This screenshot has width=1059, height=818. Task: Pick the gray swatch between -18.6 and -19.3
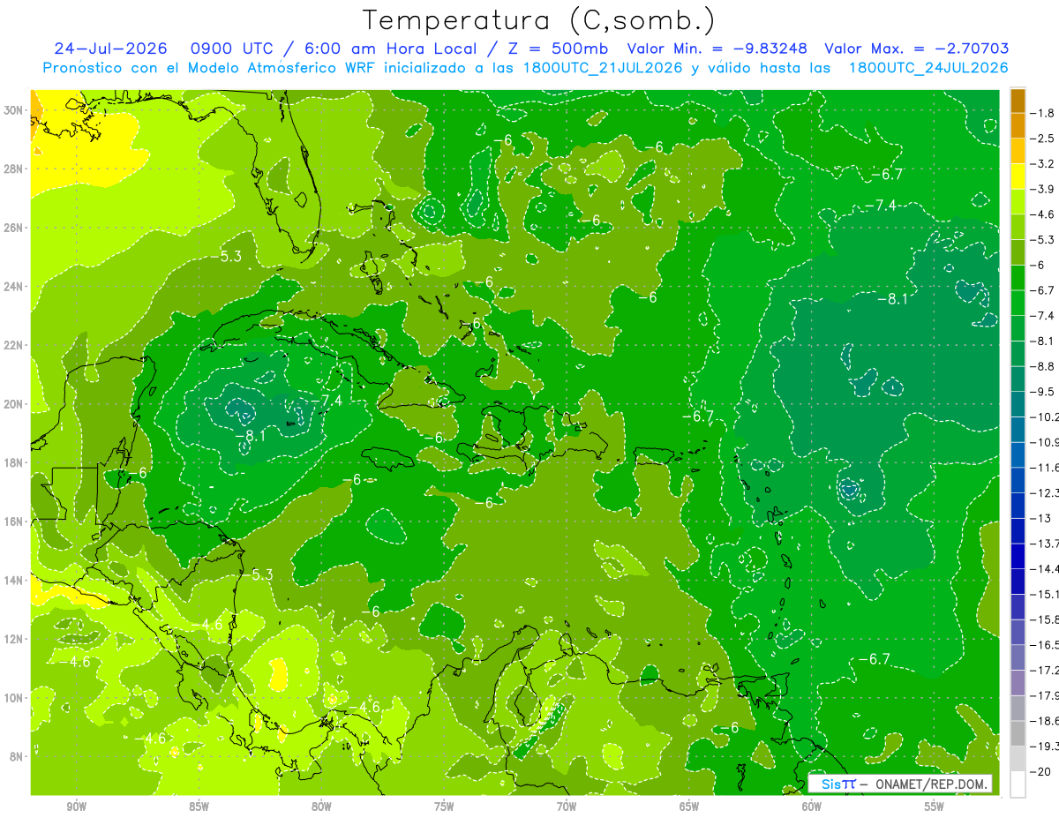(x=1018, y=734)
